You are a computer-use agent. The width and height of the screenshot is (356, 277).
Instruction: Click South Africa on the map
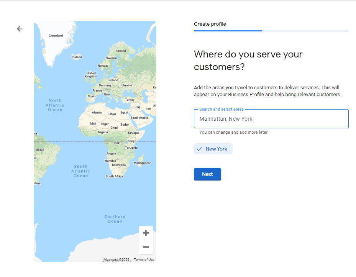tap(114, 176)
